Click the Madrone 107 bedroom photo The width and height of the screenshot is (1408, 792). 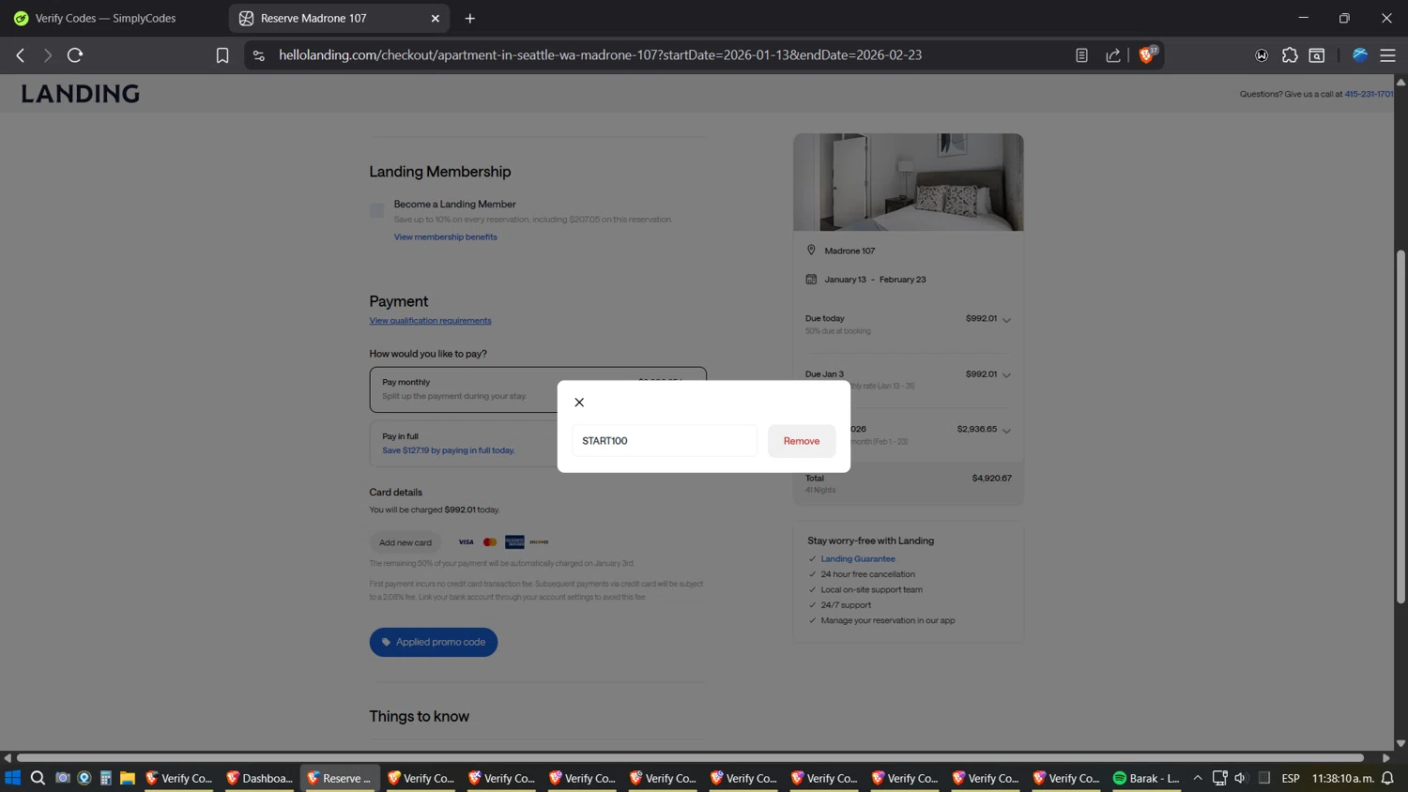coord(909,182)
